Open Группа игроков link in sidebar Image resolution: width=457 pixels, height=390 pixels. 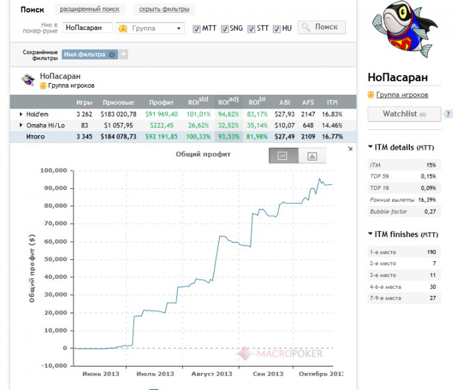[402, 95]
